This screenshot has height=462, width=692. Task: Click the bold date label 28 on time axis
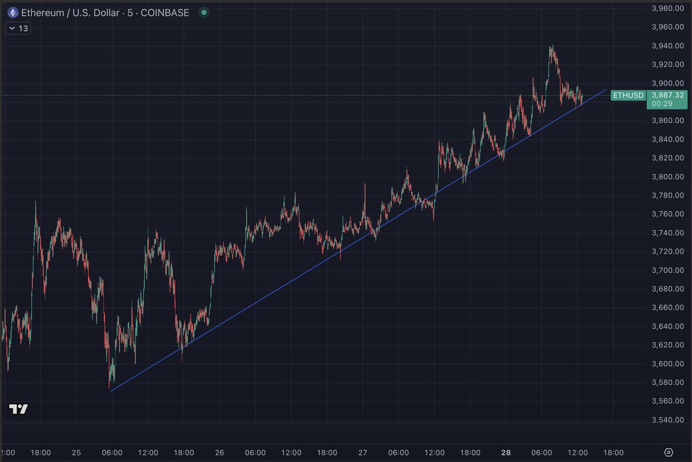click(506, 452)
